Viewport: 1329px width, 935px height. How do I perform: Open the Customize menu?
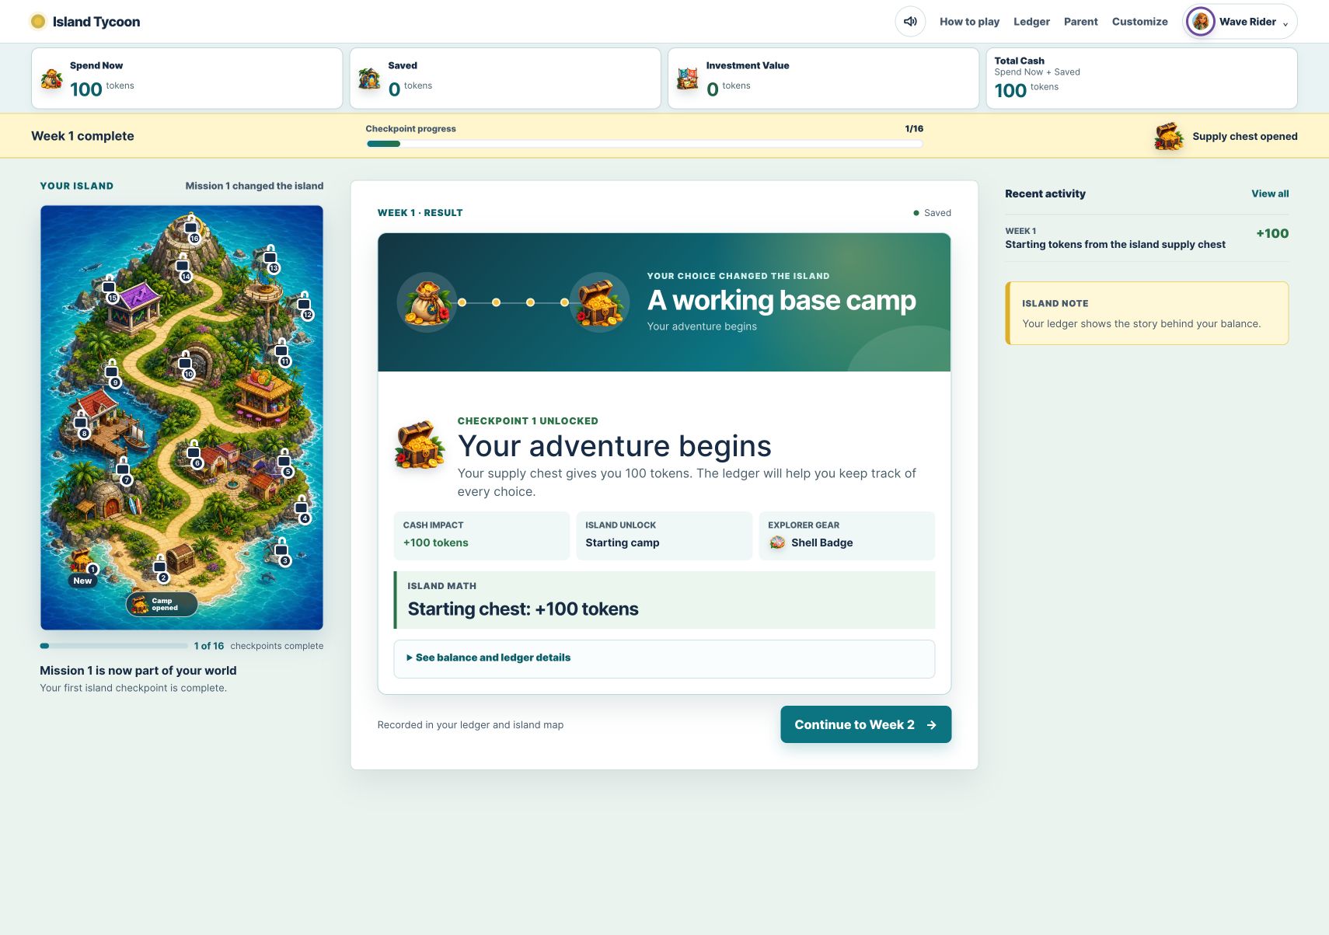point(1139,22)
